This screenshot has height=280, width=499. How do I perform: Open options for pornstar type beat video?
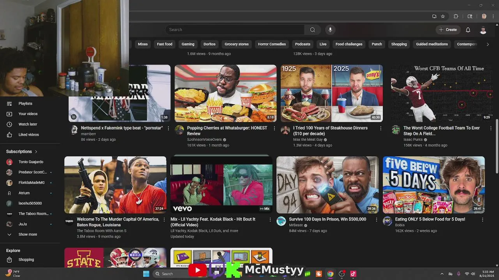coord(168,128)
